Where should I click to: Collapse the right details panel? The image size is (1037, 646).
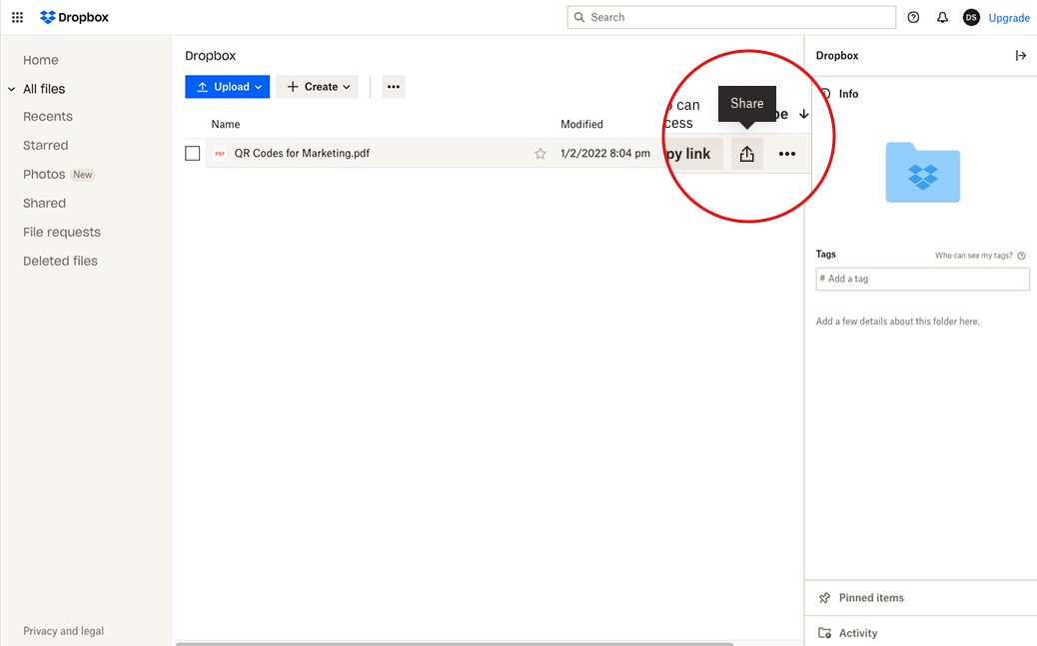click(x=1020, y=56)
